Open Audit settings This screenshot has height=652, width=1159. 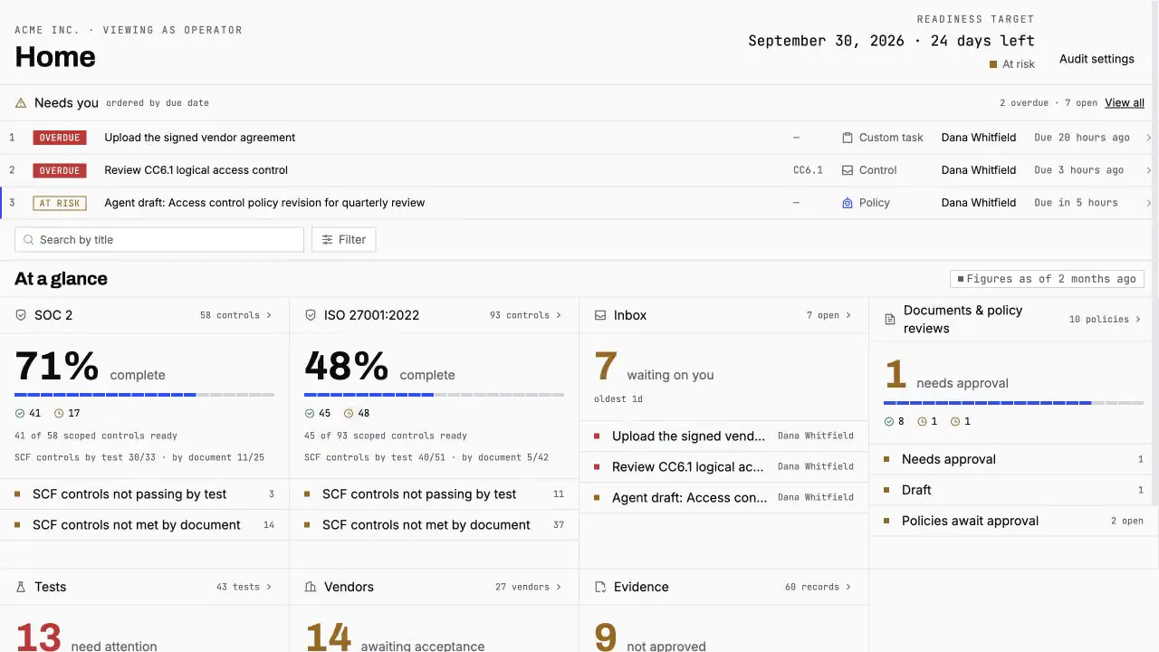(x=1097, y=59)
